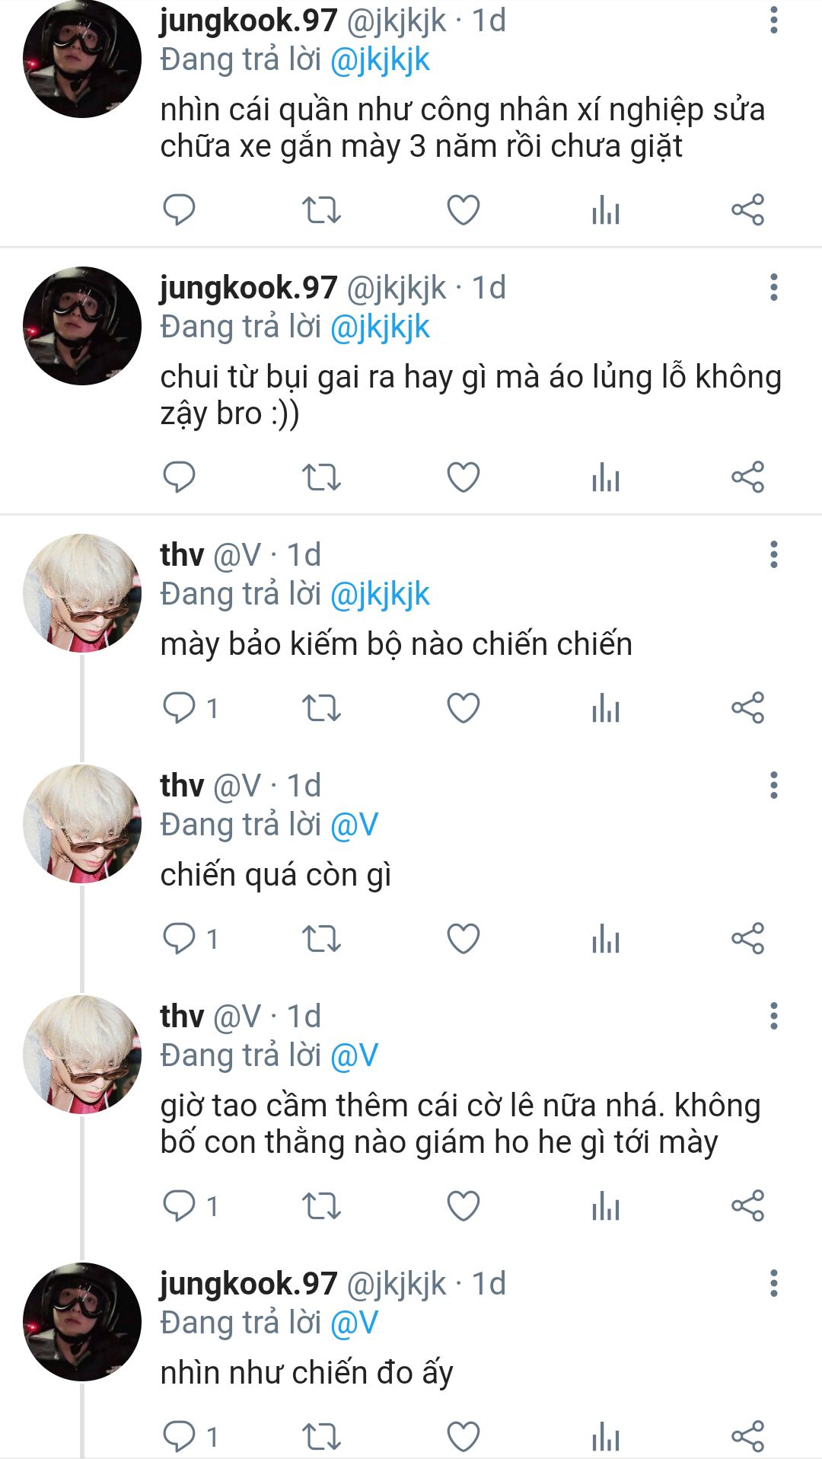Open @V mention in jungkook.97's last reply
Image resolution: width=822 pixels, height=1459 pixels.
[x=354, y=1323]
